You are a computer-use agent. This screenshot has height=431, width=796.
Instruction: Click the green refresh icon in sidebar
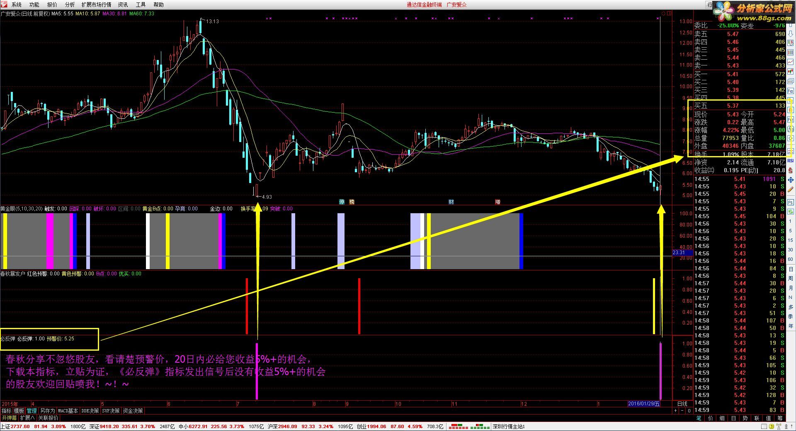(790, 212)
